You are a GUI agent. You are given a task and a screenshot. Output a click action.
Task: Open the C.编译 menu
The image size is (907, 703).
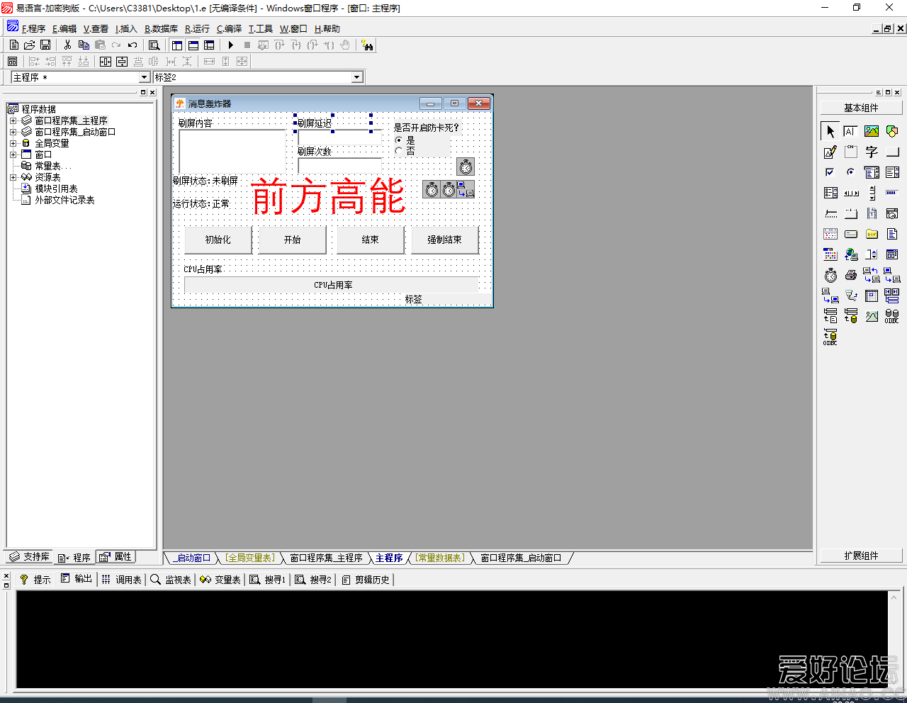(229, 29)
